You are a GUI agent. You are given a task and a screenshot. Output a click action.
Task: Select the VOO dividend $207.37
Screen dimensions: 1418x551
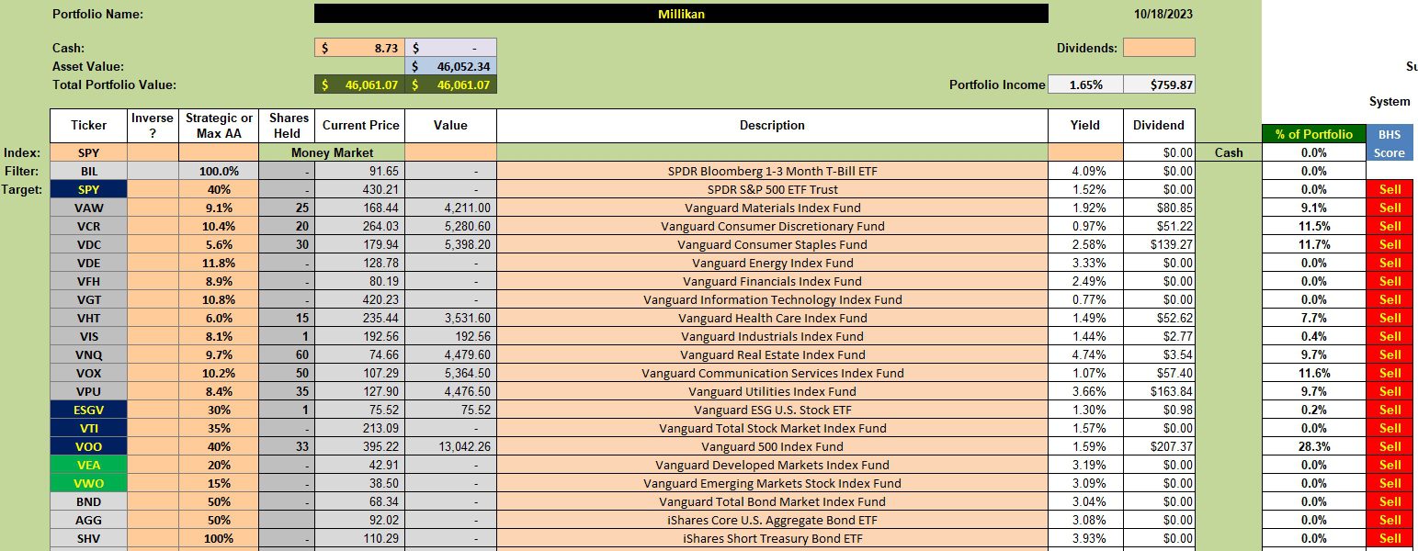(1159, 446)
